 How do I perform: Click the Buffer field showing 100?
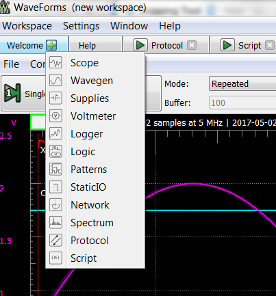point(242,103)
